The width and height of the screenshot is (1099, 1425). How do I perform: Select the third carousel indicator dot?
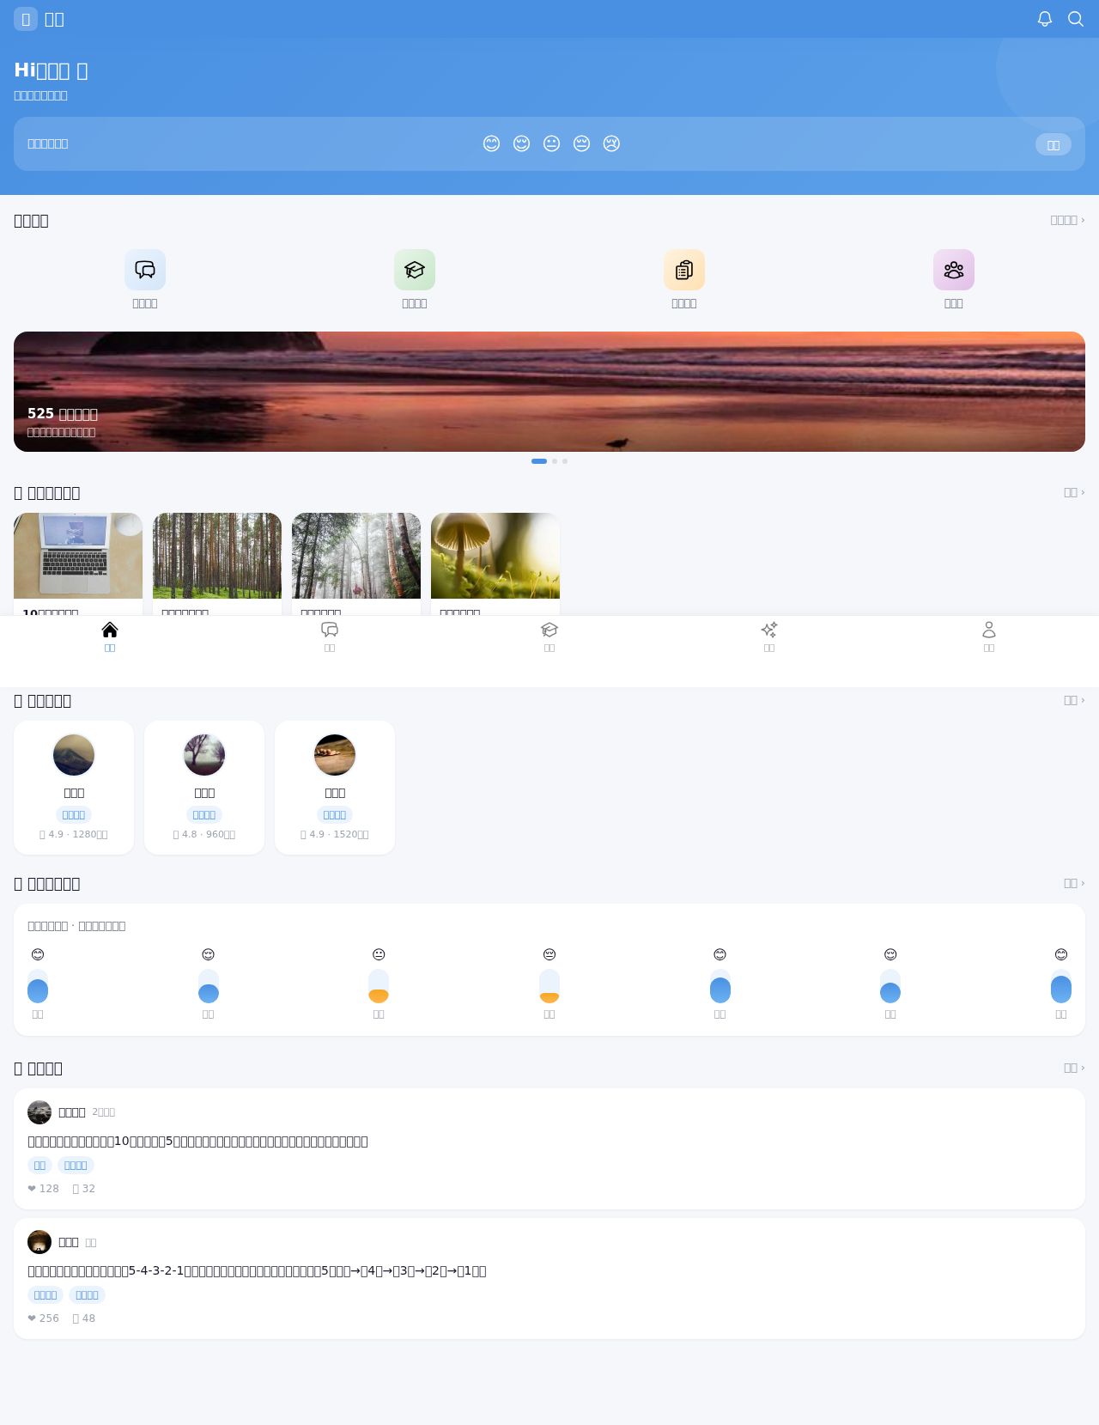pos(565,461)
